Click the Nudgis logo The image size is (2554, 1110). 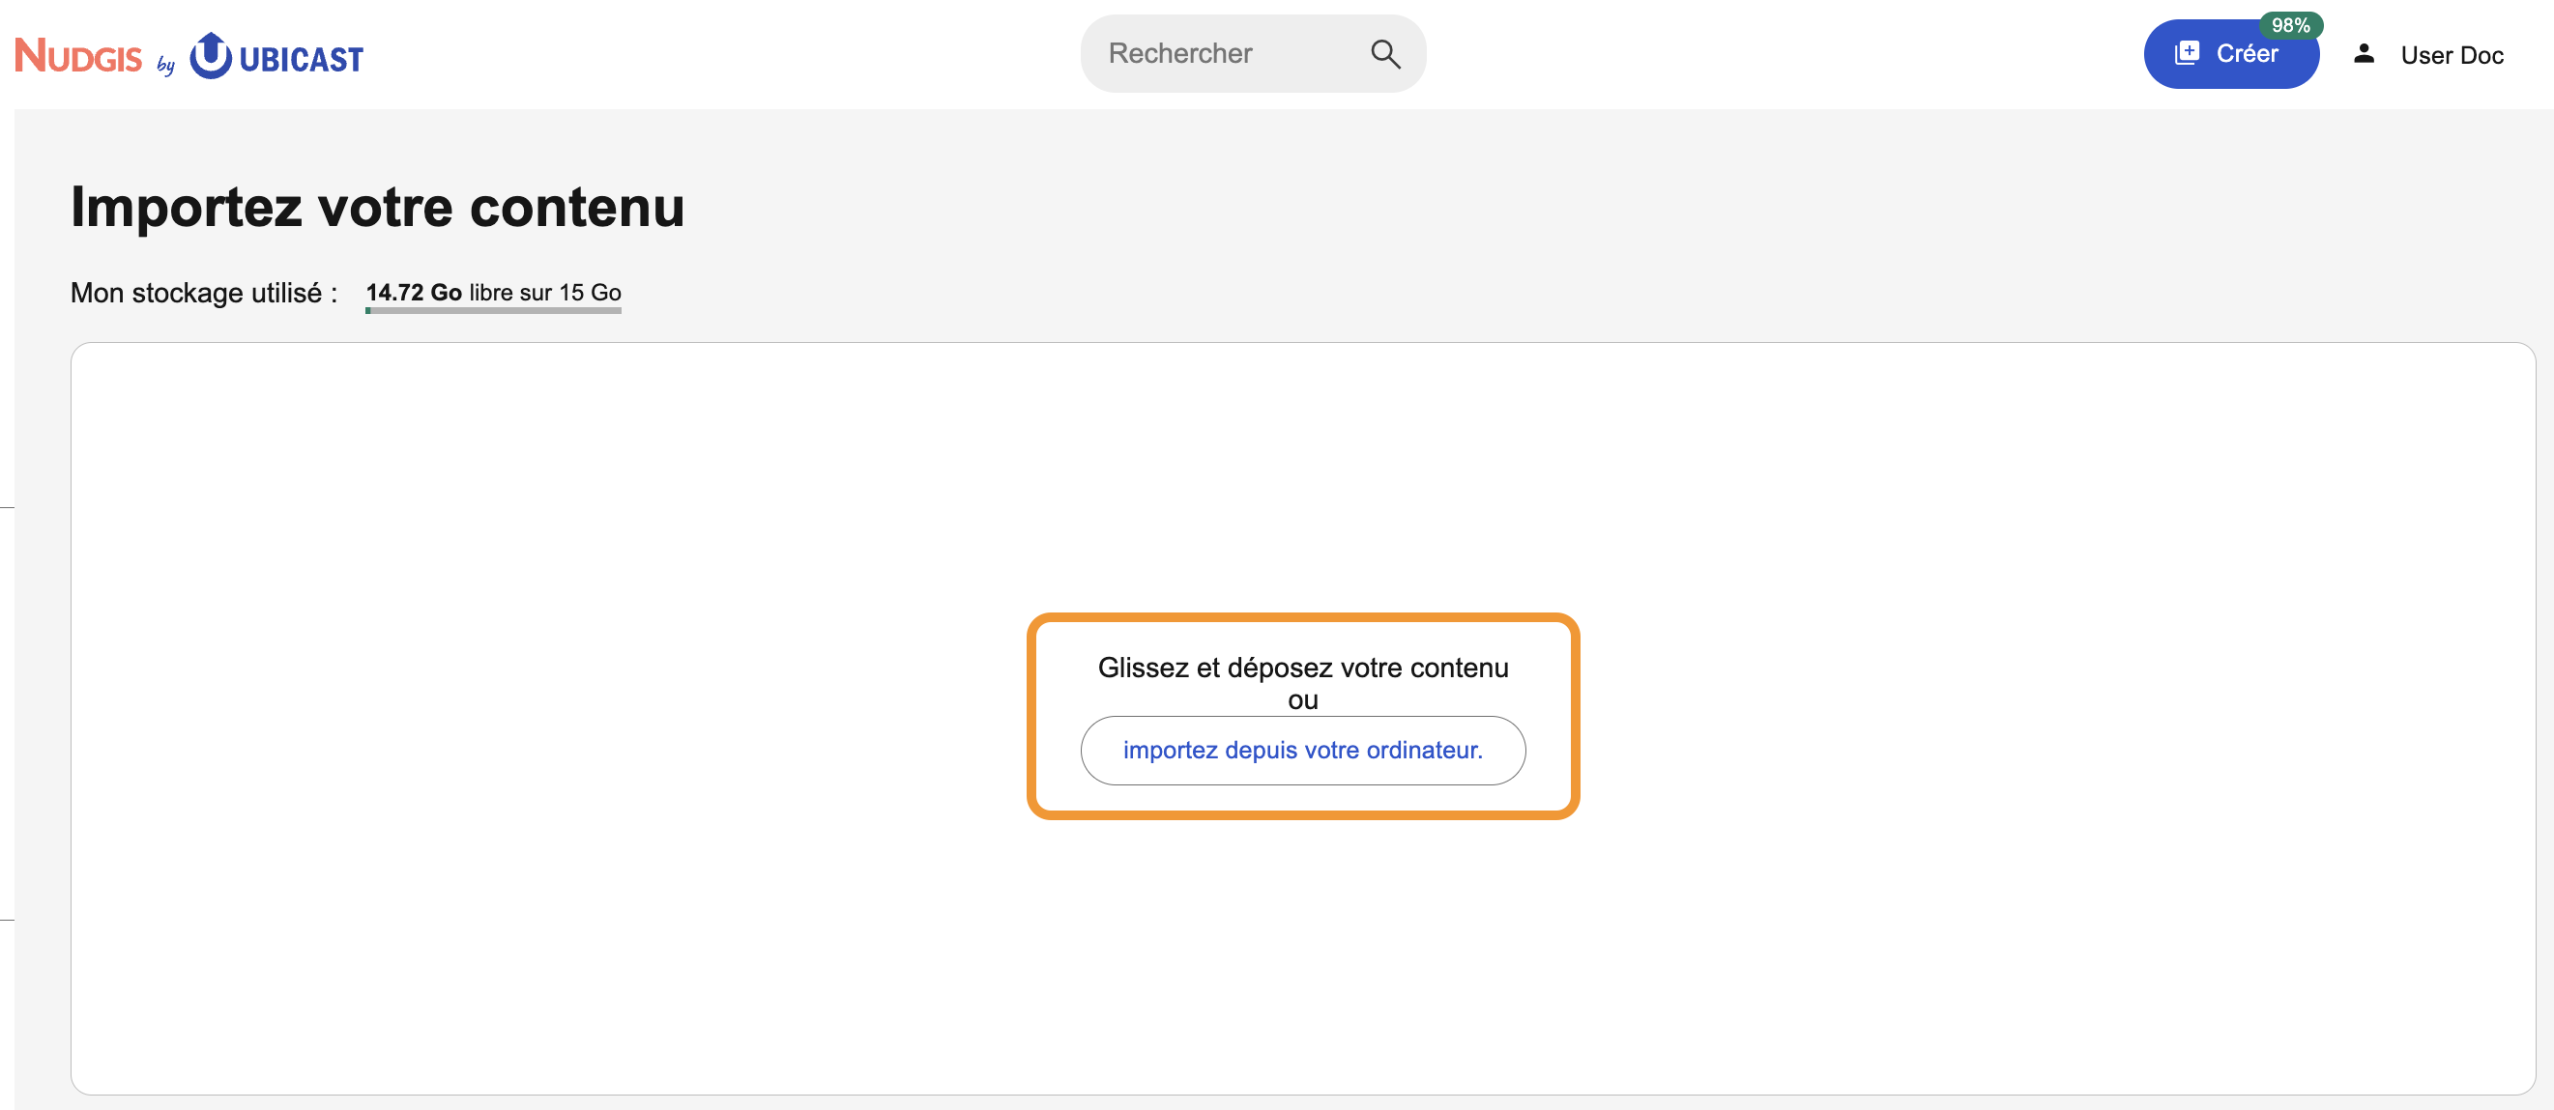click(x=78, y=56)
